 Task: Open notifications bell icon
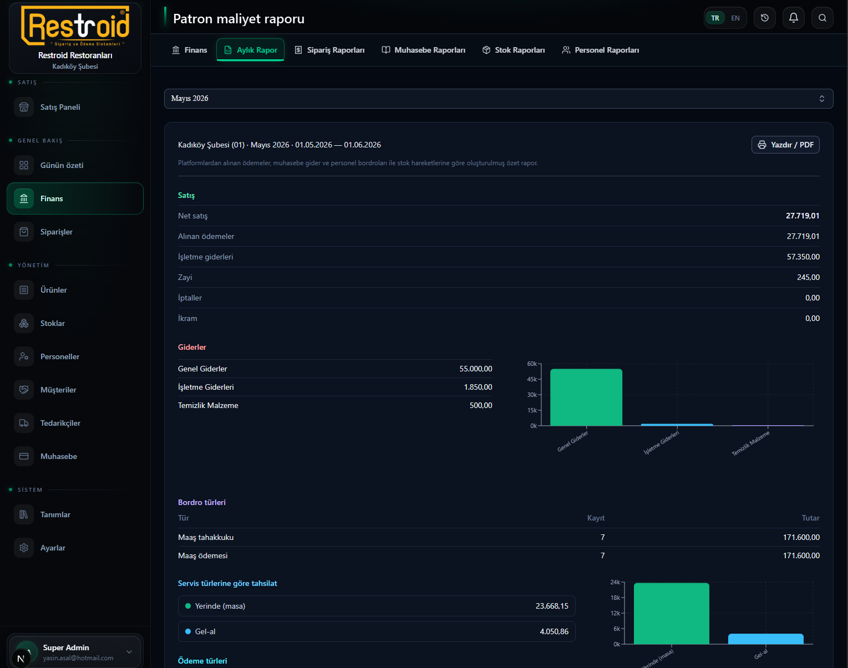[794, 18]
